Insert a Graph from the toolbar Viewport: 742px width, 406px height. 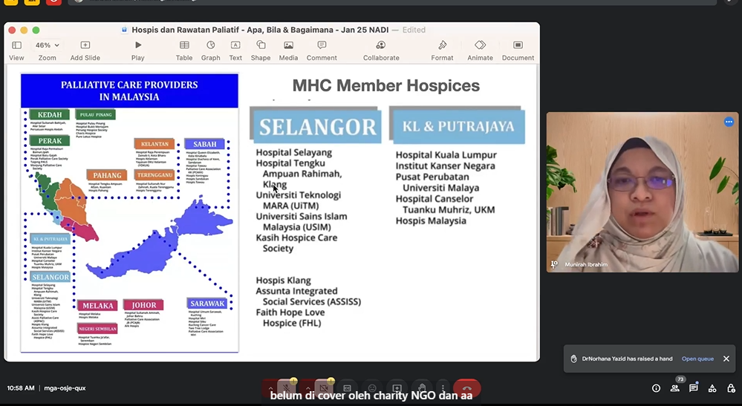pyautogui.click(x=211, y=45)
